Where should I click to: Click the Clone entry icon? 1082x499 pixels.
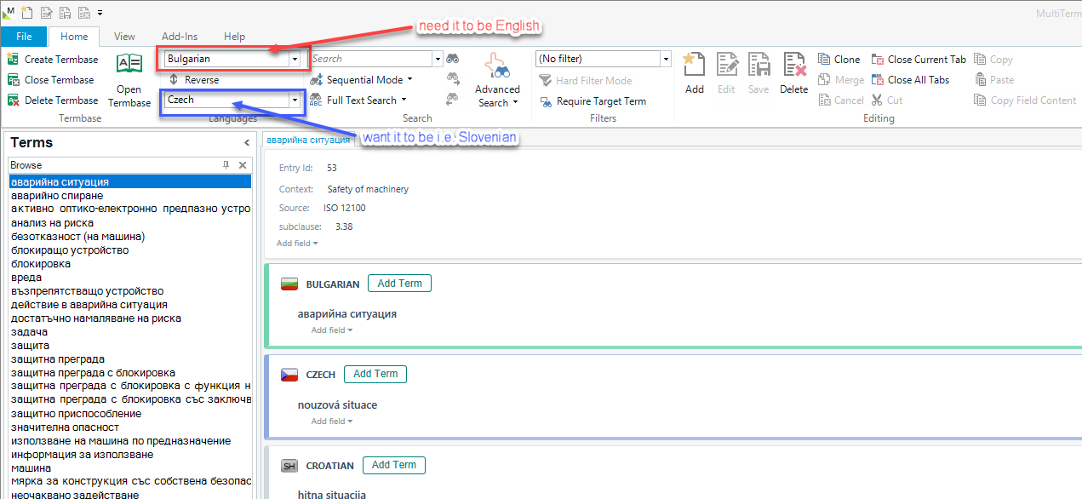[839, 60]
